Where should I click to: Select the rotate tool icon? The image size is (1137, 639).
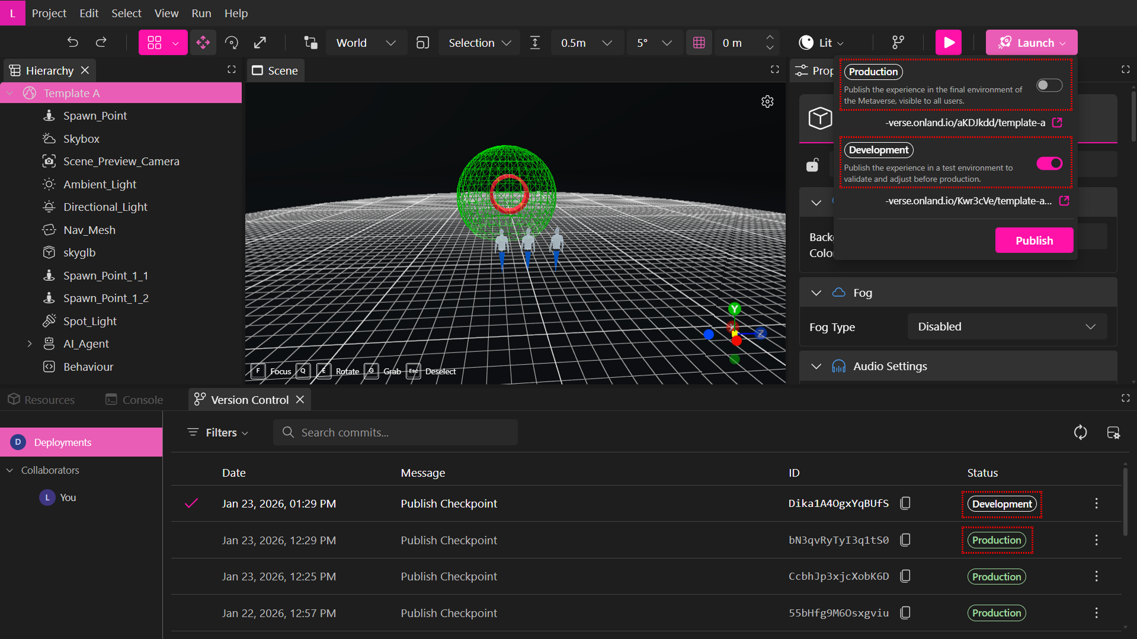pos(232,43)
